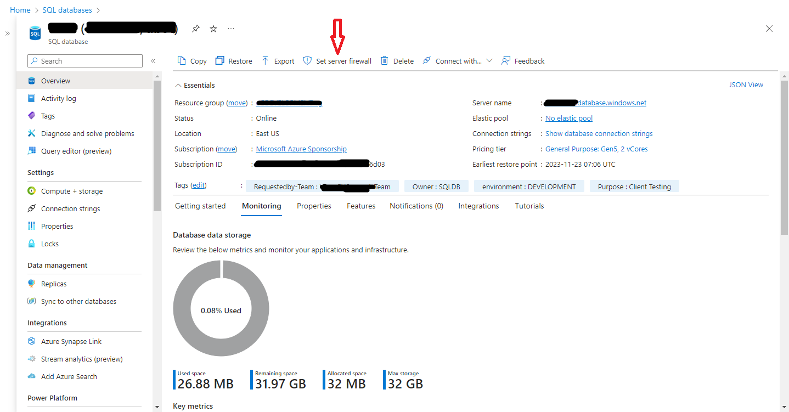Switch to Getting started tab
The width and height of the screenshot is (789, 412).
coord(200,206)
